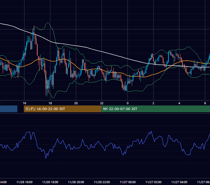Click the 11/26 22:00 time axis label
Image resolution: width=210 pixels, height=185 pixels.
tap(102, 182)
